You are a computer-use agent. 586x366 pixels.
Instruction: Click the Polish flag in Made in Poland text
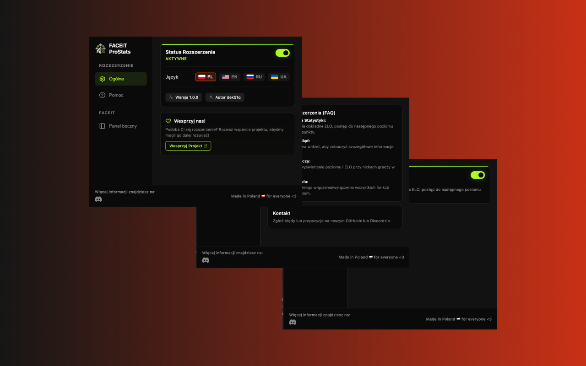click(262, 196)
